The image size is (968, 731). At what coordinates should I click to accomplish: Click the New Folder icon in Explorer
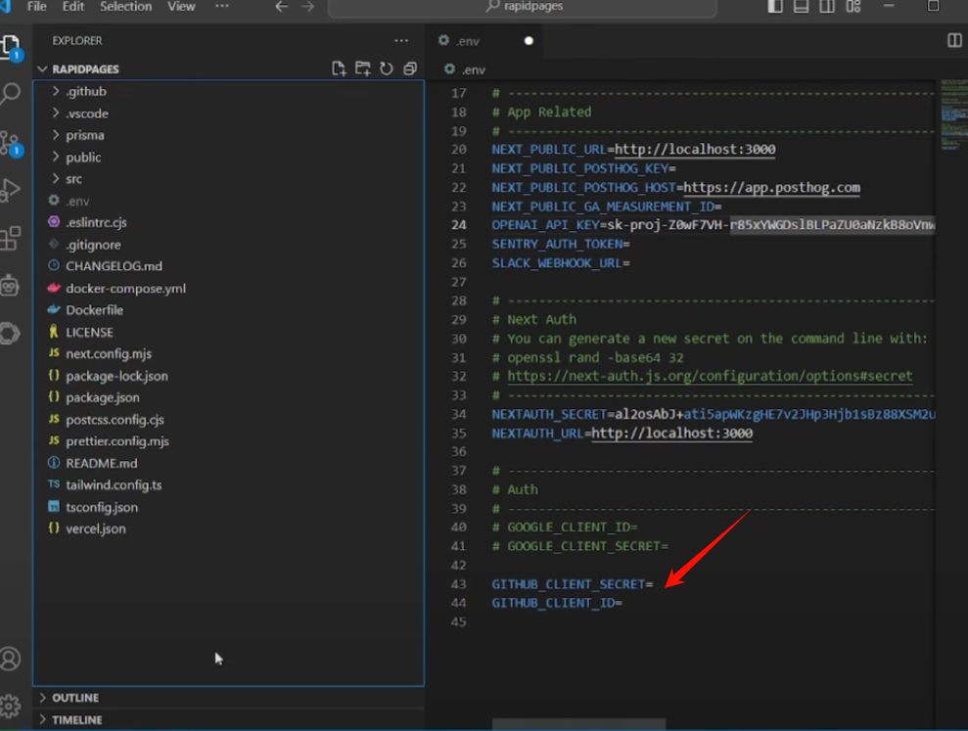[x=362, y=69]
